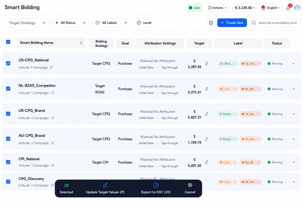The width and height of the screenshot is (303, 202).
Task: Click the Level settings button
Action: click(x=144, y=23)
